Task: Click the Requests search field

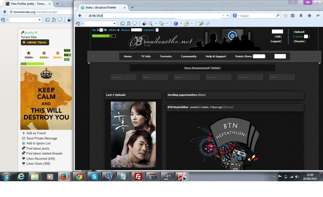Action: (x=218, y=77)
